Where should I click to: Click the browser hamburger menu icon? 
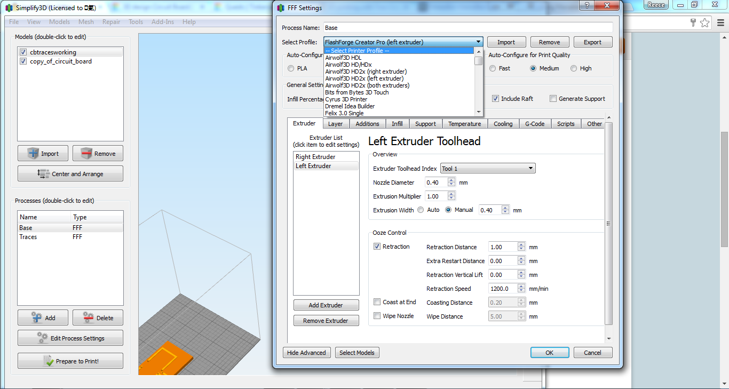(720, 22)
